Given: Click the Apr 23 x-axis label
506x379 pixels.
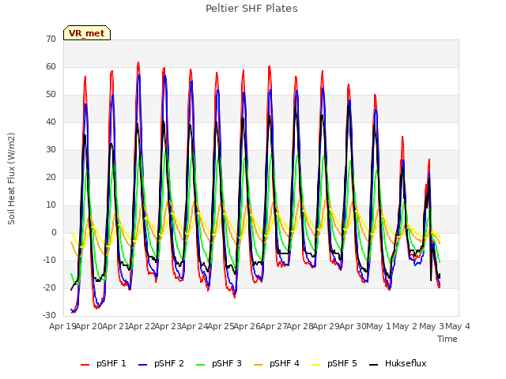Looking at the screenshot, I should click(x=168, y=326).
